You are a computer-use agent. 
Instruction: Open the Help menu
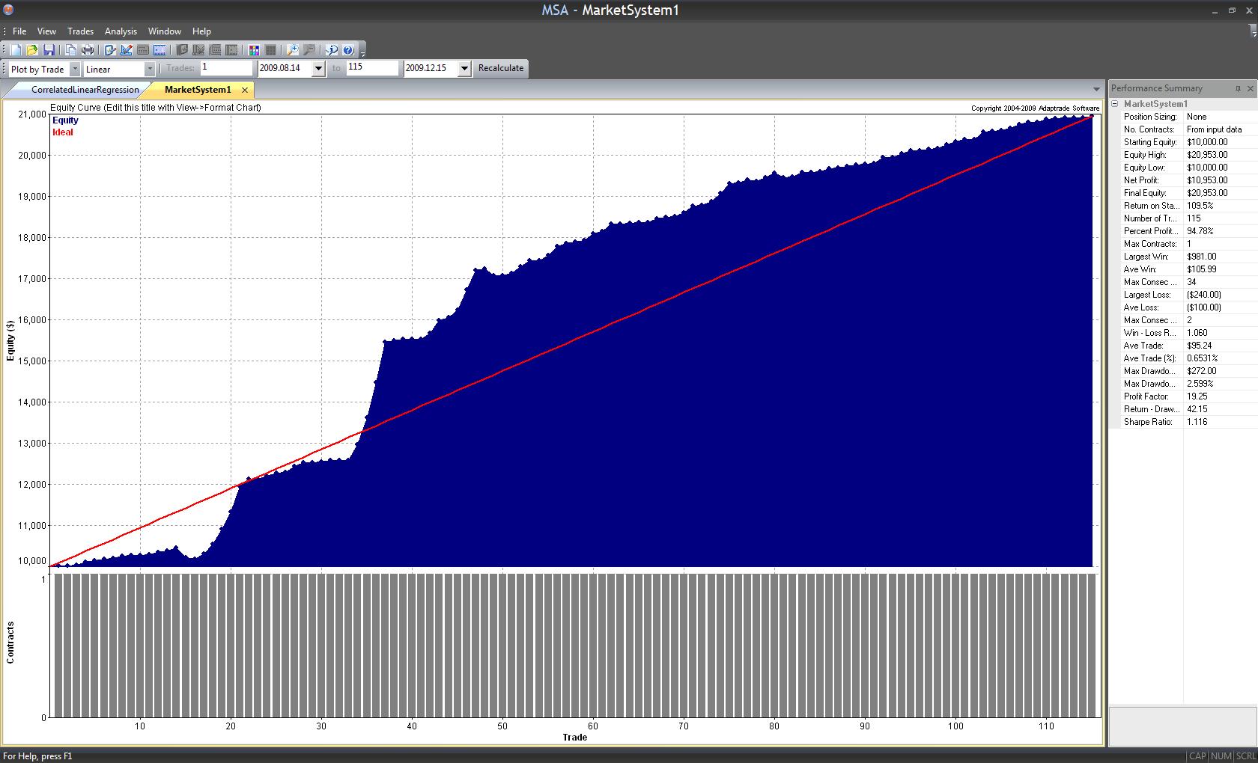[201, 31]
